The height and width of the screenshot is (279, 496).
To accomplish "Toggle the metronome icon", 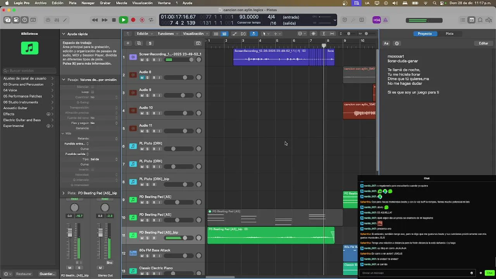I will point(386,20).
